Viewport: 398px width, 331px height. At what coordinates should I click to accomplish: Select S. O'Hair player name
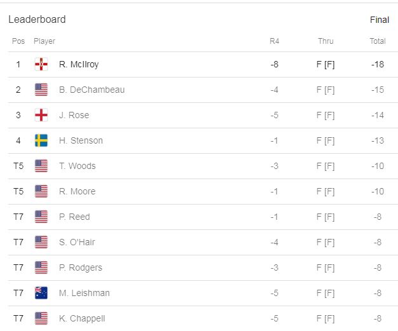coord(77,242)
